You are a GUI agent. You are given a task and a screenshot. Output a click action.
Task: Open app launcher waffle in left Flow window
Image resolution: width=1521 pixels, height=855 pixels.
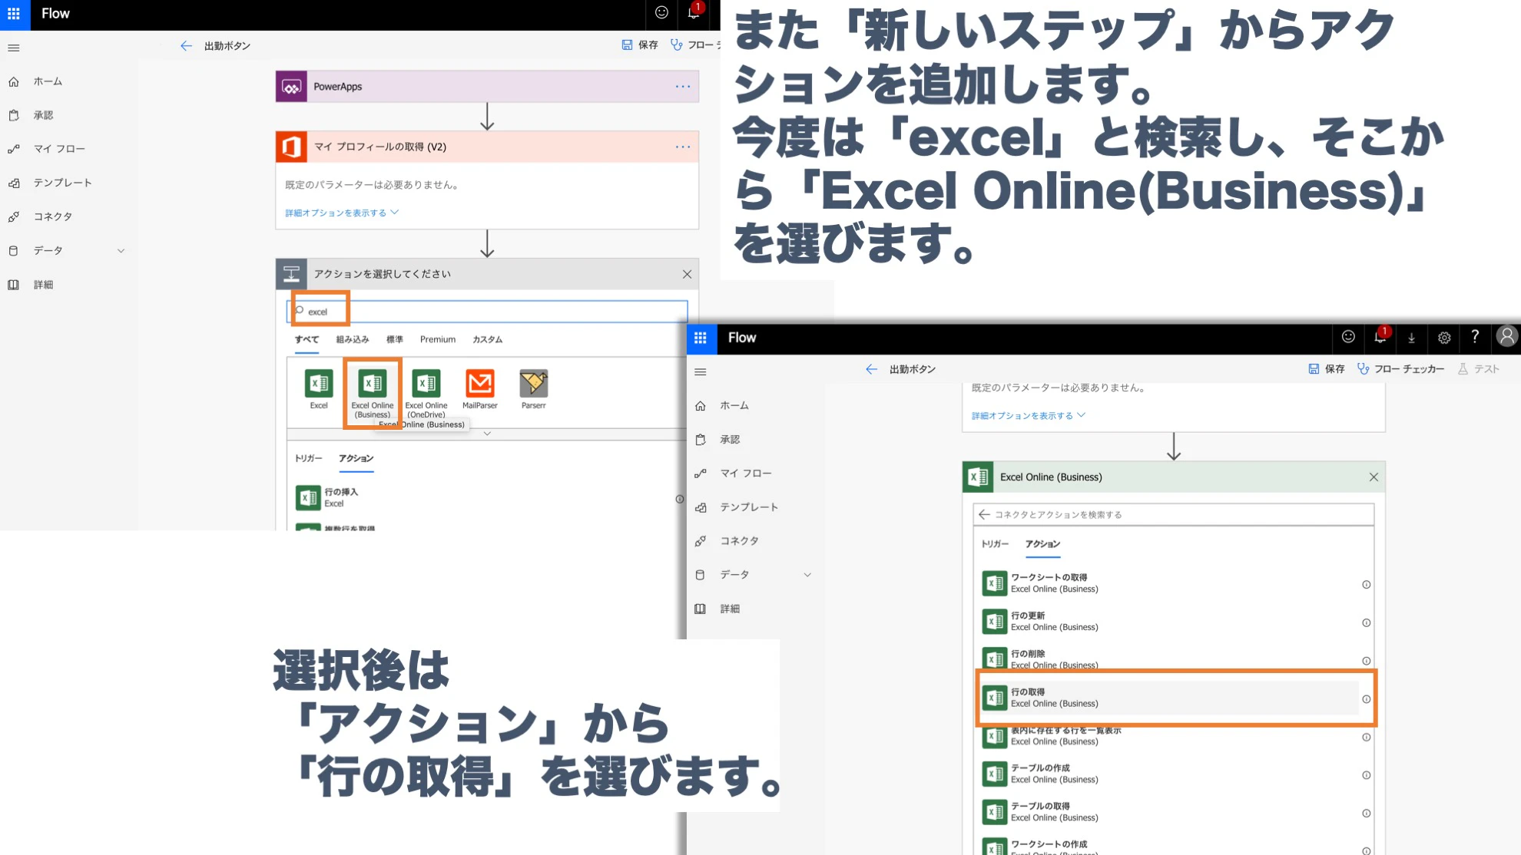[14, 14]
